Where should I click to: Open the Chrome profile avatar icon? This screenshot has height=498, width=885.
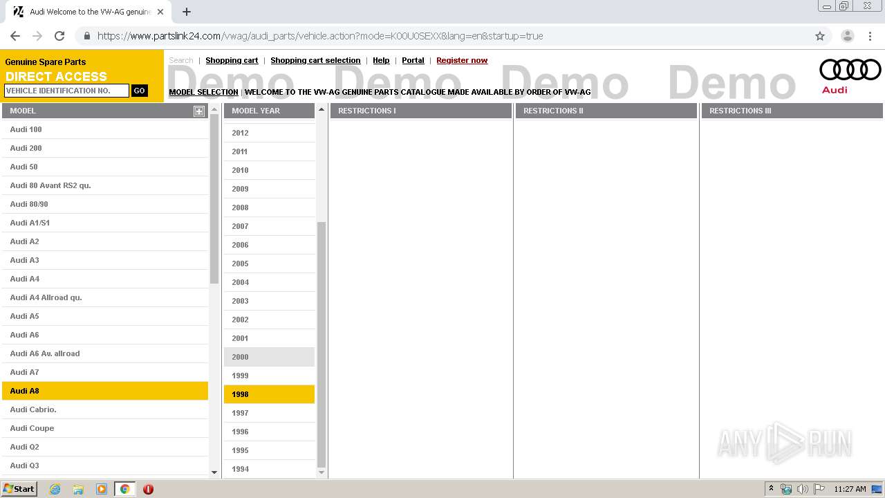click(847, 36)
